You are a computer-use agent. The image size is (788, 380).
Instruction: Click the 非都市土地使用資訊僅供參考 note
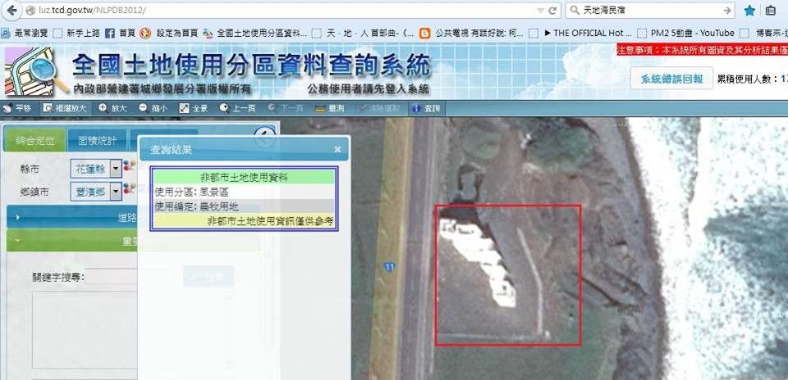[x=270, y=221]
